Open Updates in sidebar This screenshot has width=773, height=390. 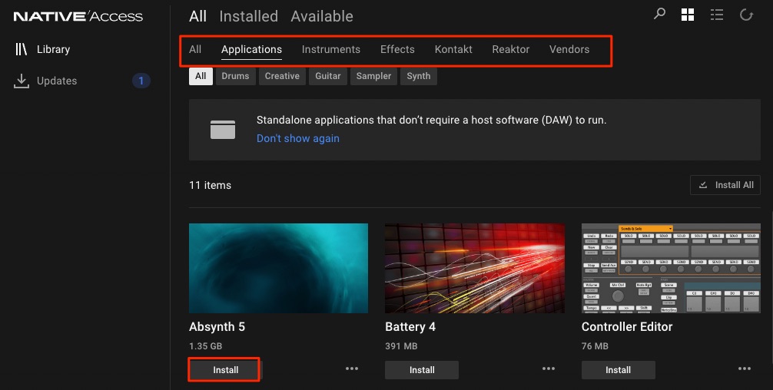pyautogui.click(x=45, y=81)
